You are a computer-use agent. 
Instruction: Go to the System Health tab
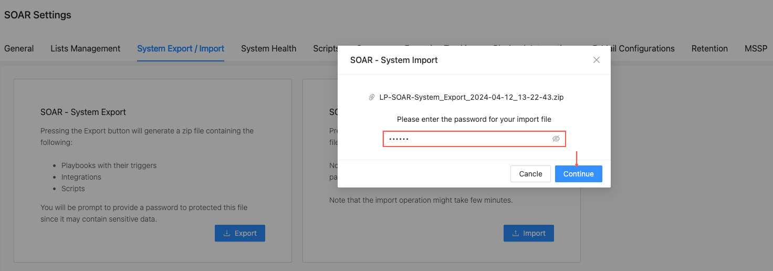(x=269, y=48)
